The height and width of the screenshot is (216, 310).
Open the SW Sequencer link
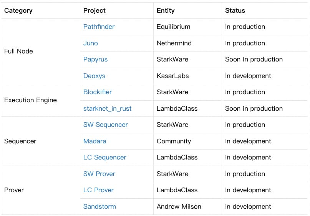coord(106,125)
